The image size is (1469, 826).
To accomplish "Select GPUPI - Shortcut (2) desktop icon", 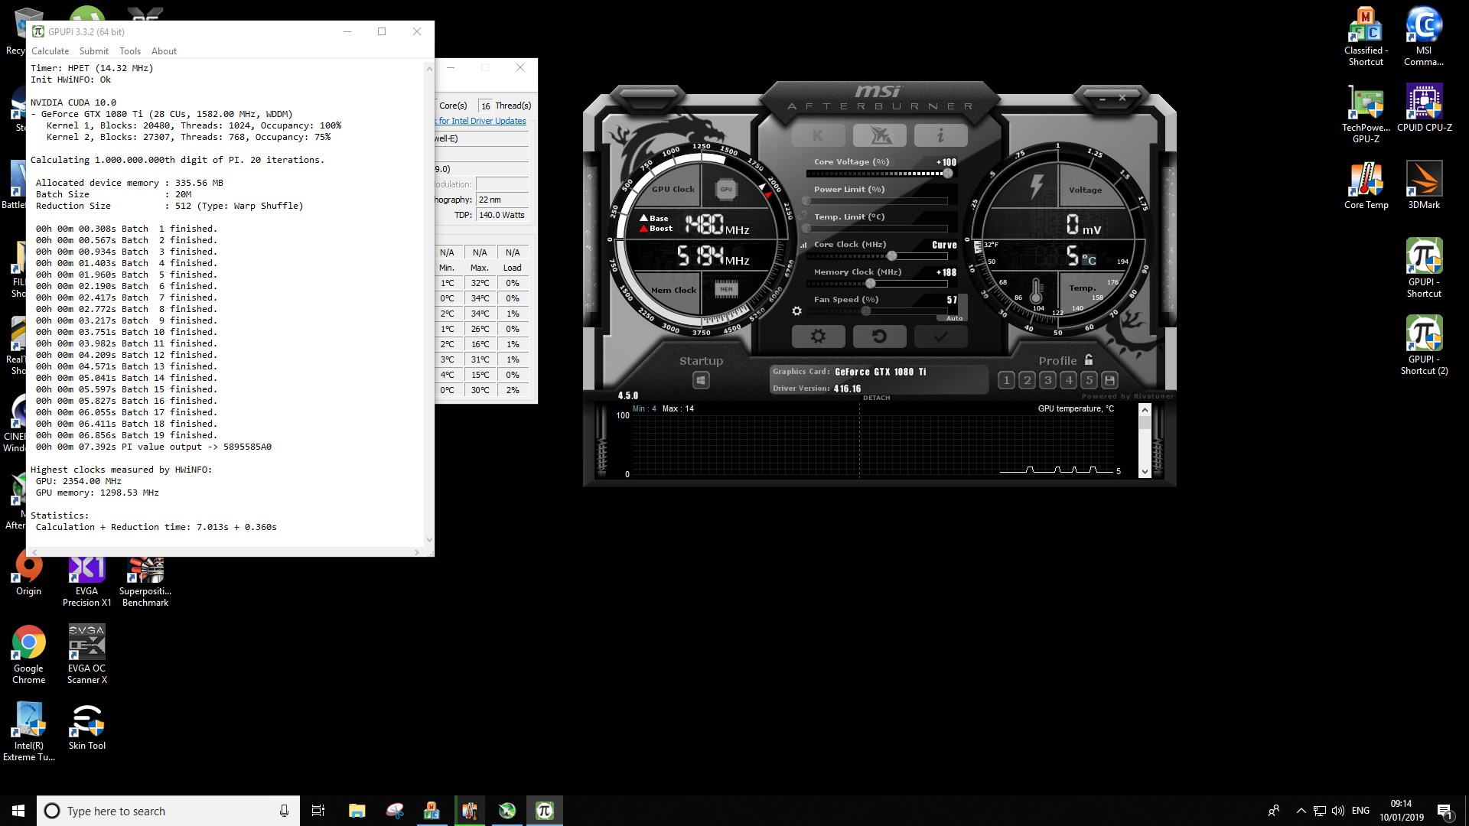I will pyautogui.click(x=1424, y=346).
